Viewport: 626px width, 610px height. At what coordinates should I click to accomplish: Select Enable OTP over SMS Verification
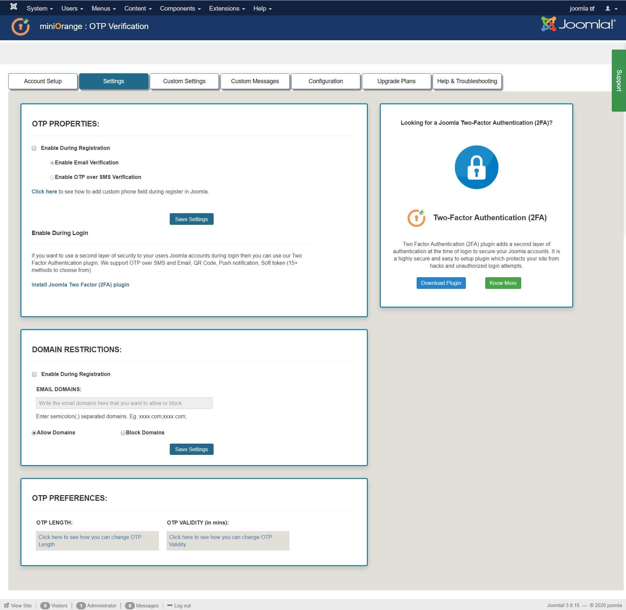52,177
